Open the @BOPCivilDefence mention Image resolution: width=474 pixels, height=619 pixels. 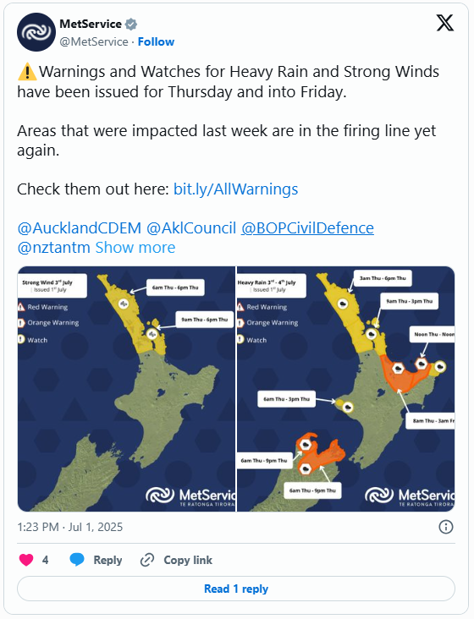pyautogui.click(x=307, y=228)
